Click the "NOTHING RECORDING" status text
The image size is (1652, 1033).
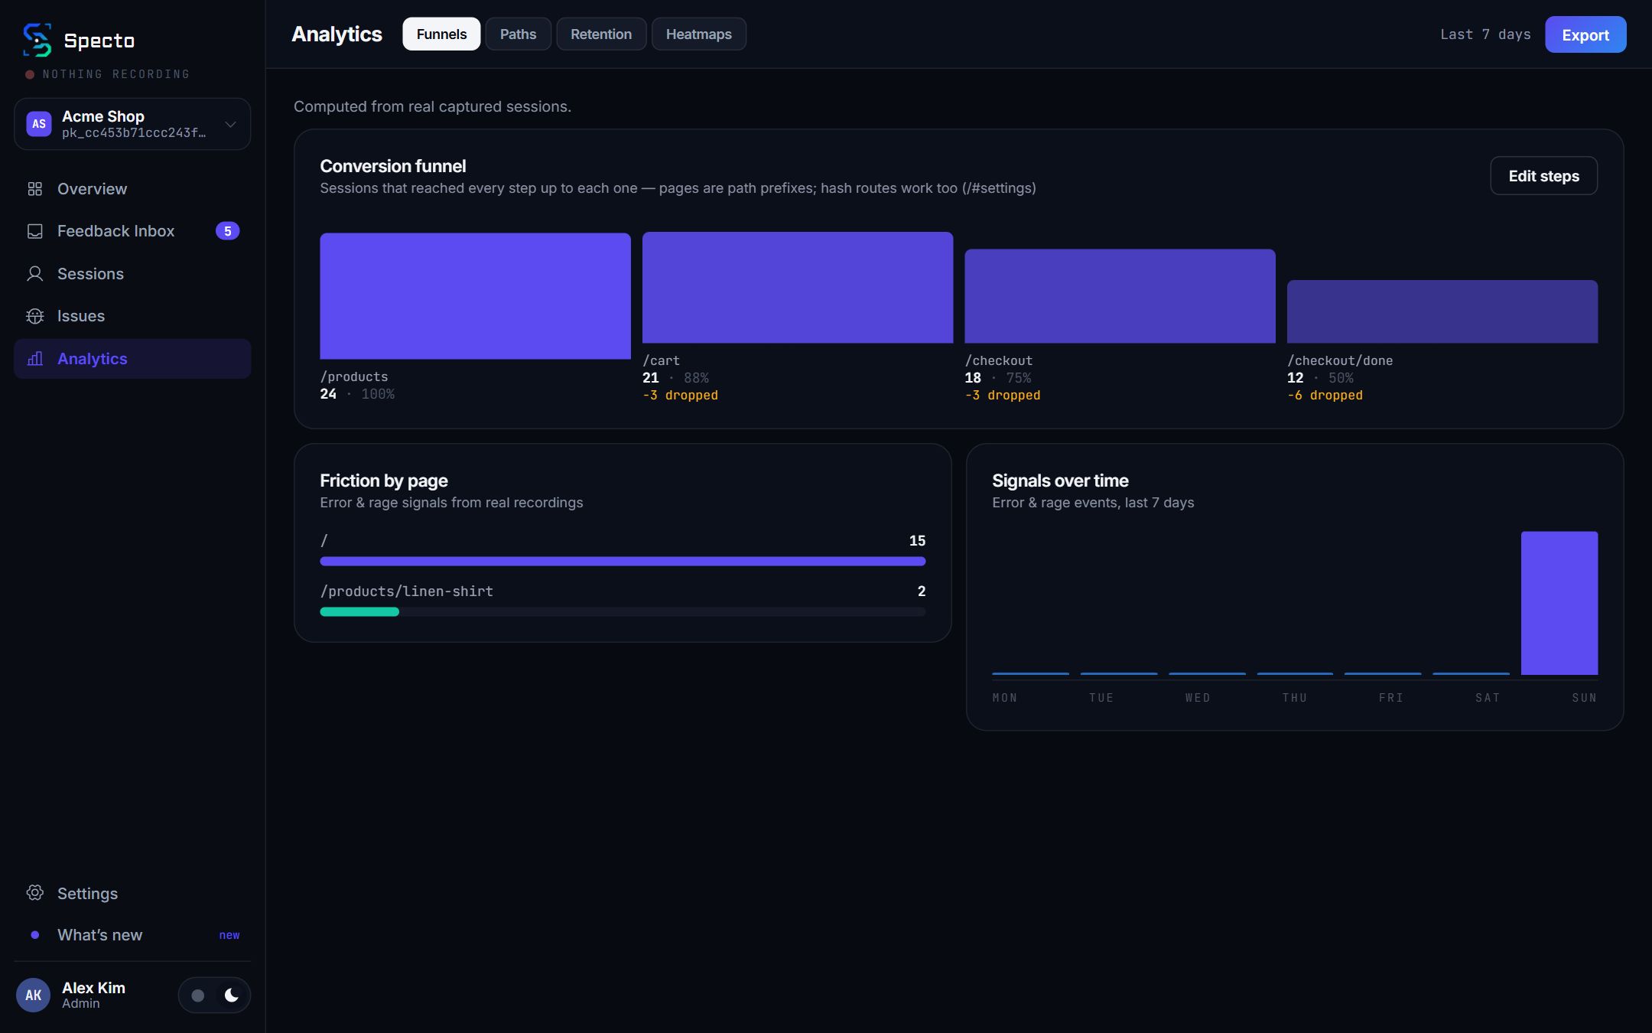click(x=116, y=74)
